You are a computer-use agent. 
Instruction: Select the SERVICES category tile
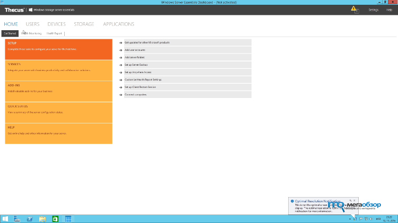[x=58, y=70]
